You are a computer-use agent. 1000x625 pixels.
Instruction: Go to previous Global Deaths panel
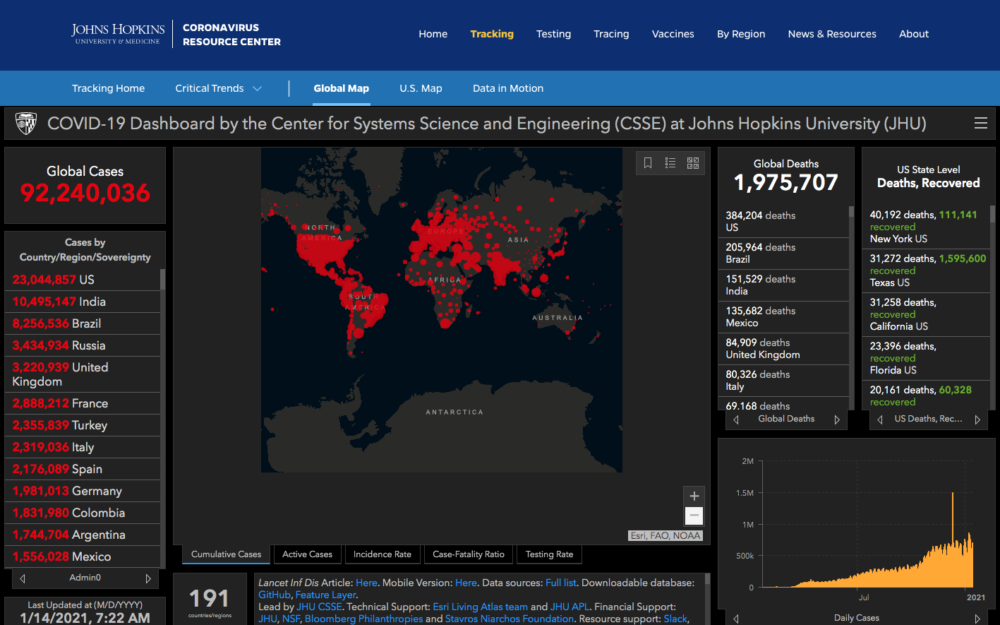point(736,419)
